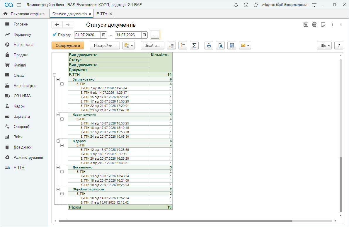Collapse Навантаження group
This screenshot has width=349, height=227.
coord(58,115)
